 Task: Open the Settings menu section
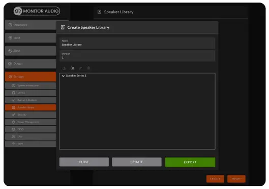coord(31,77)
